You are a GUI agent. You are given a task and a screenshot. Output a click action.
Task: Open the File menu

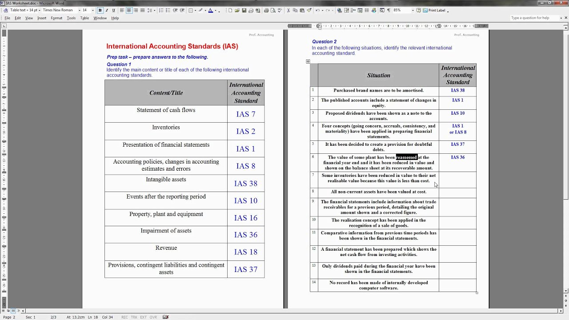coord(7,18)
